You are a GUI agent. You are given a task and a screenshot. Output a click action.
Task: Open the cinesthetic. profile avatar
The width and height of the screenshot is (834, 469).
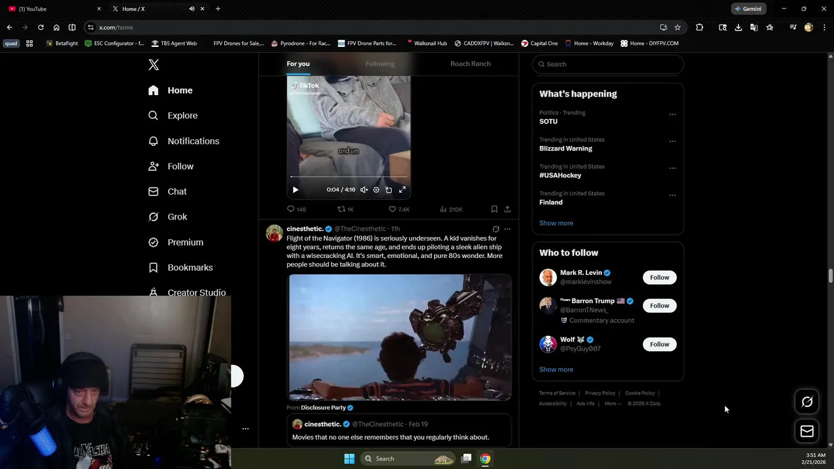click(274, 233)
